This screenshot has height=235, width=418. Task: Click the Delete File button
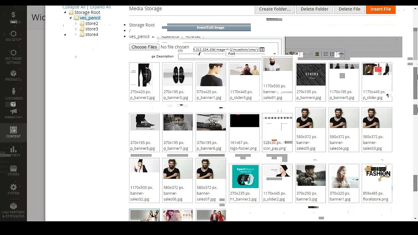(x=349, y=9)
